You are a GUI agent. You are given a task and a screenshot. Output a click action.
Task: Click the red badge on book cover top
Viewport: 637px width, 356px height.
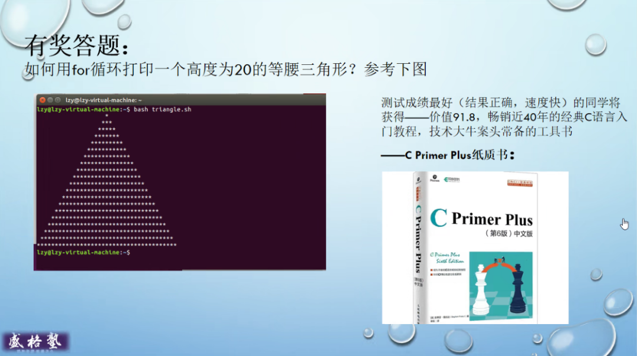pyautogui.click(x=520, y=183)
